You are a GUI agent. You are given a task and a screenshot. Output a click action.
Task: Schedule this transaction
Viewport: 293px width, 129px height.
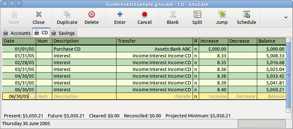(246, 17)
